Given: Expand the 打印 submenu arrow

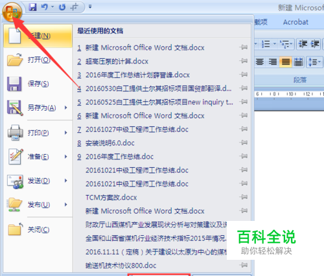Looking at the screenshot, I should 66,133.
